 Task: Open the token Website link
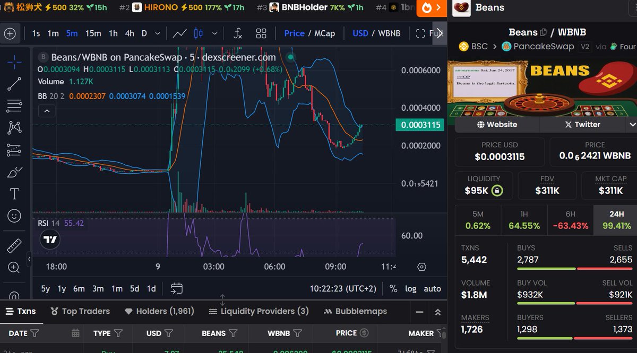pos(497,125)
